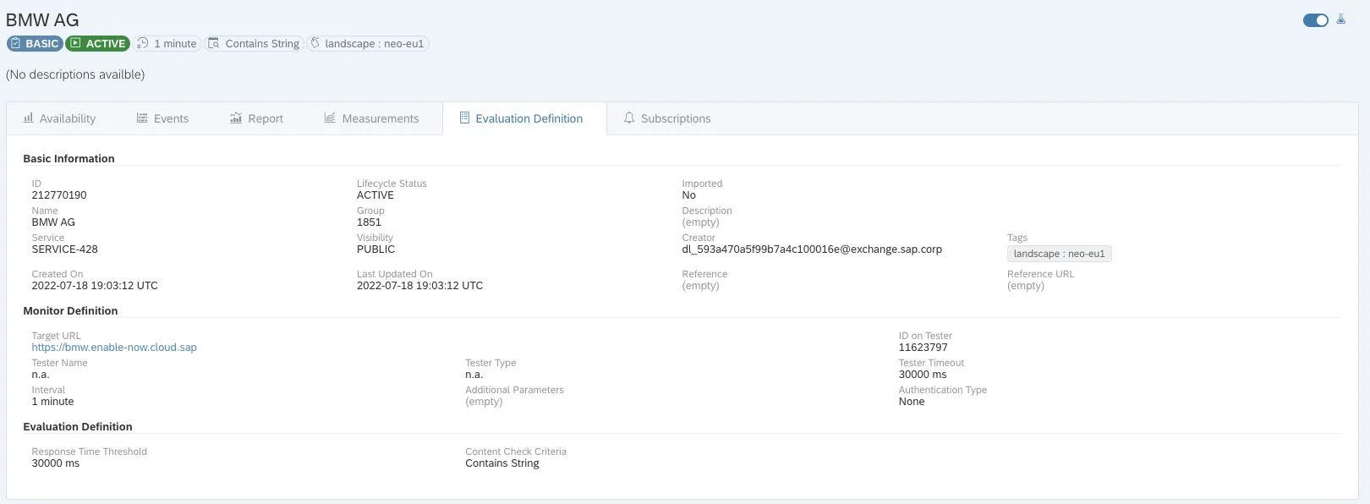Toggle the monitor enable switch
Viewport: 1370px width, 504px height.
click(1315, 20)
